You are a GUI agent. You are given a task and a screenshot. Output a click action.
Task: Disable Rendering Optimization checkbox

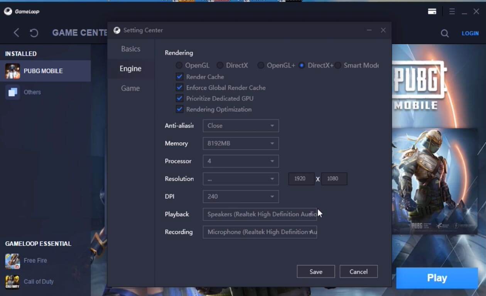pyautogui.click(x=179, y=109)
